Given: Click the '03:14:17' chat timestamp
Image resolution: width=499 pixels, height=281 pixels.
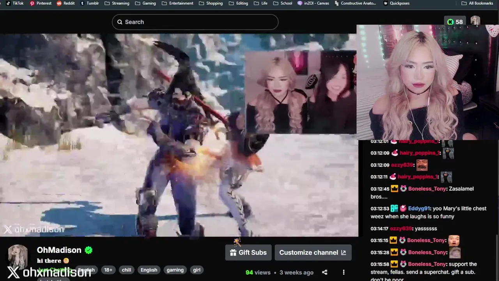Looking at the screenshot, I should point(379,229).
